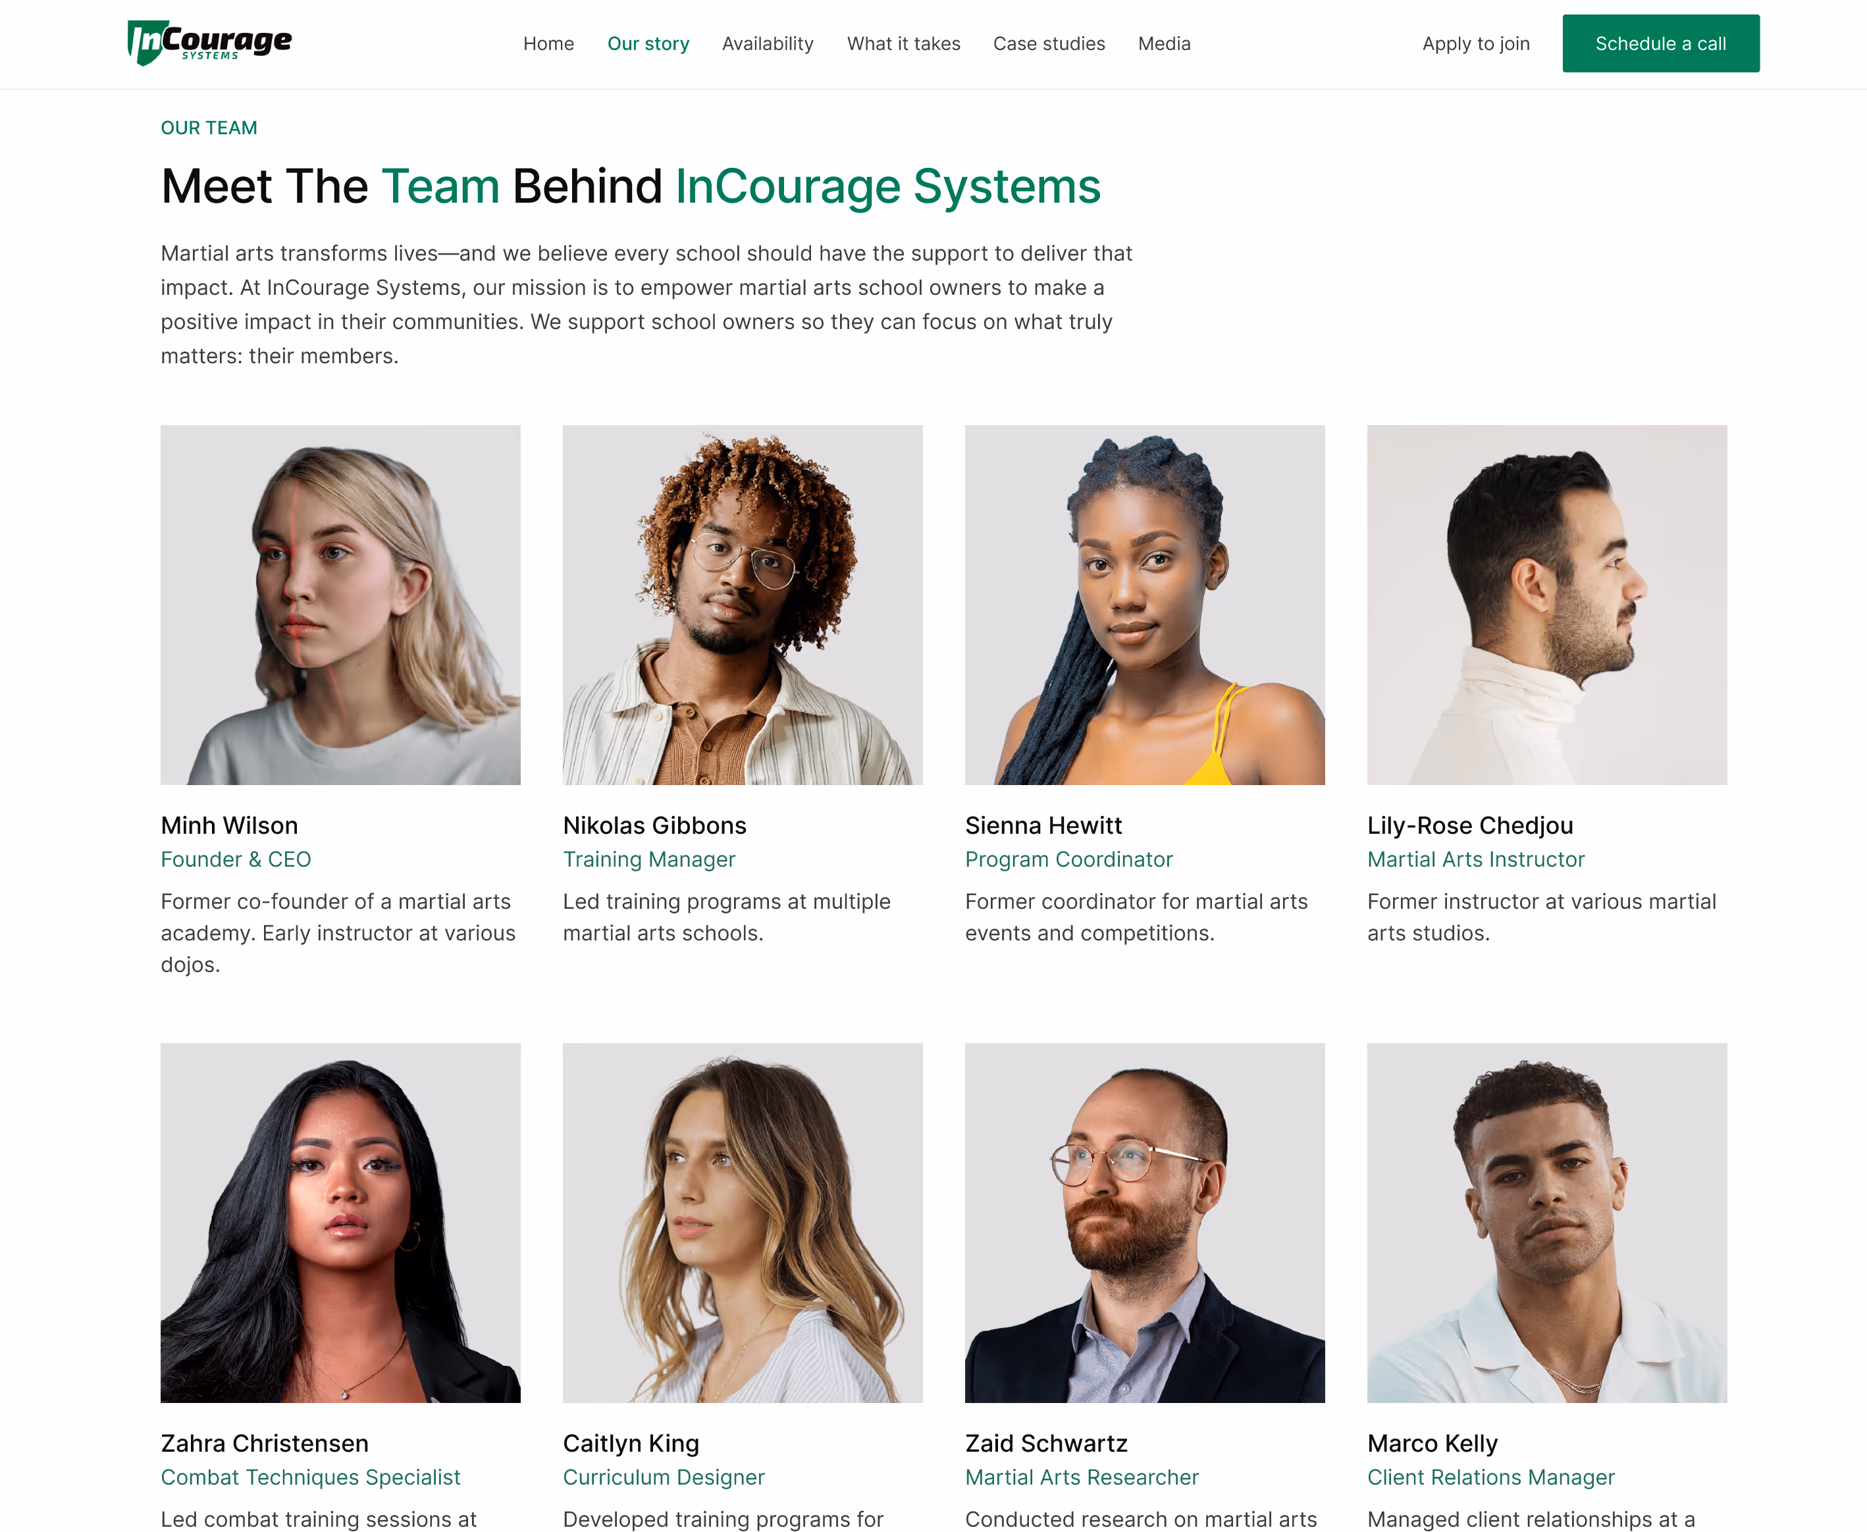Open Lily-Rose Chedjou's profile photo
Viewport: 1867px width, 1532px height.
click(x=1546, y=605)
